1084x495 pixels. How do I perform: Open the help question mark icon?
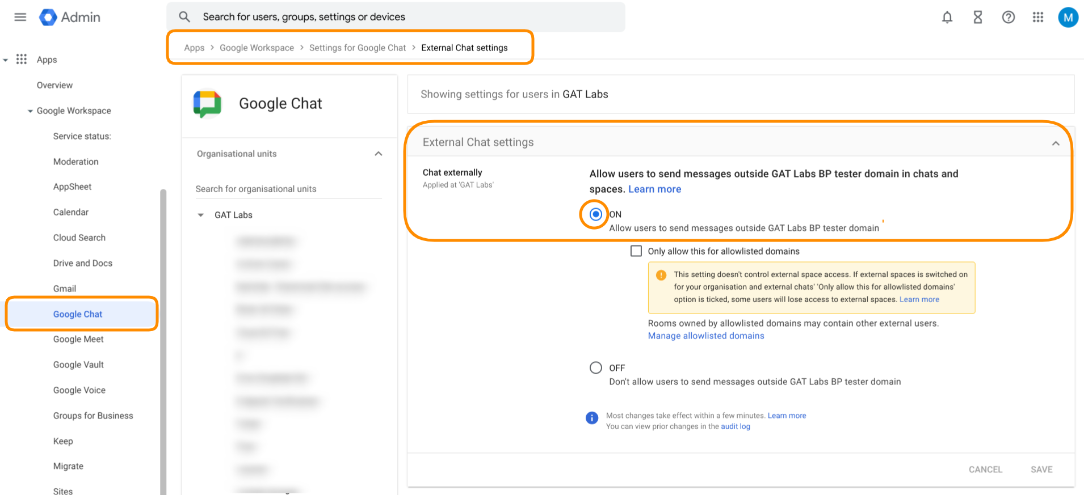coord(1009,18)
